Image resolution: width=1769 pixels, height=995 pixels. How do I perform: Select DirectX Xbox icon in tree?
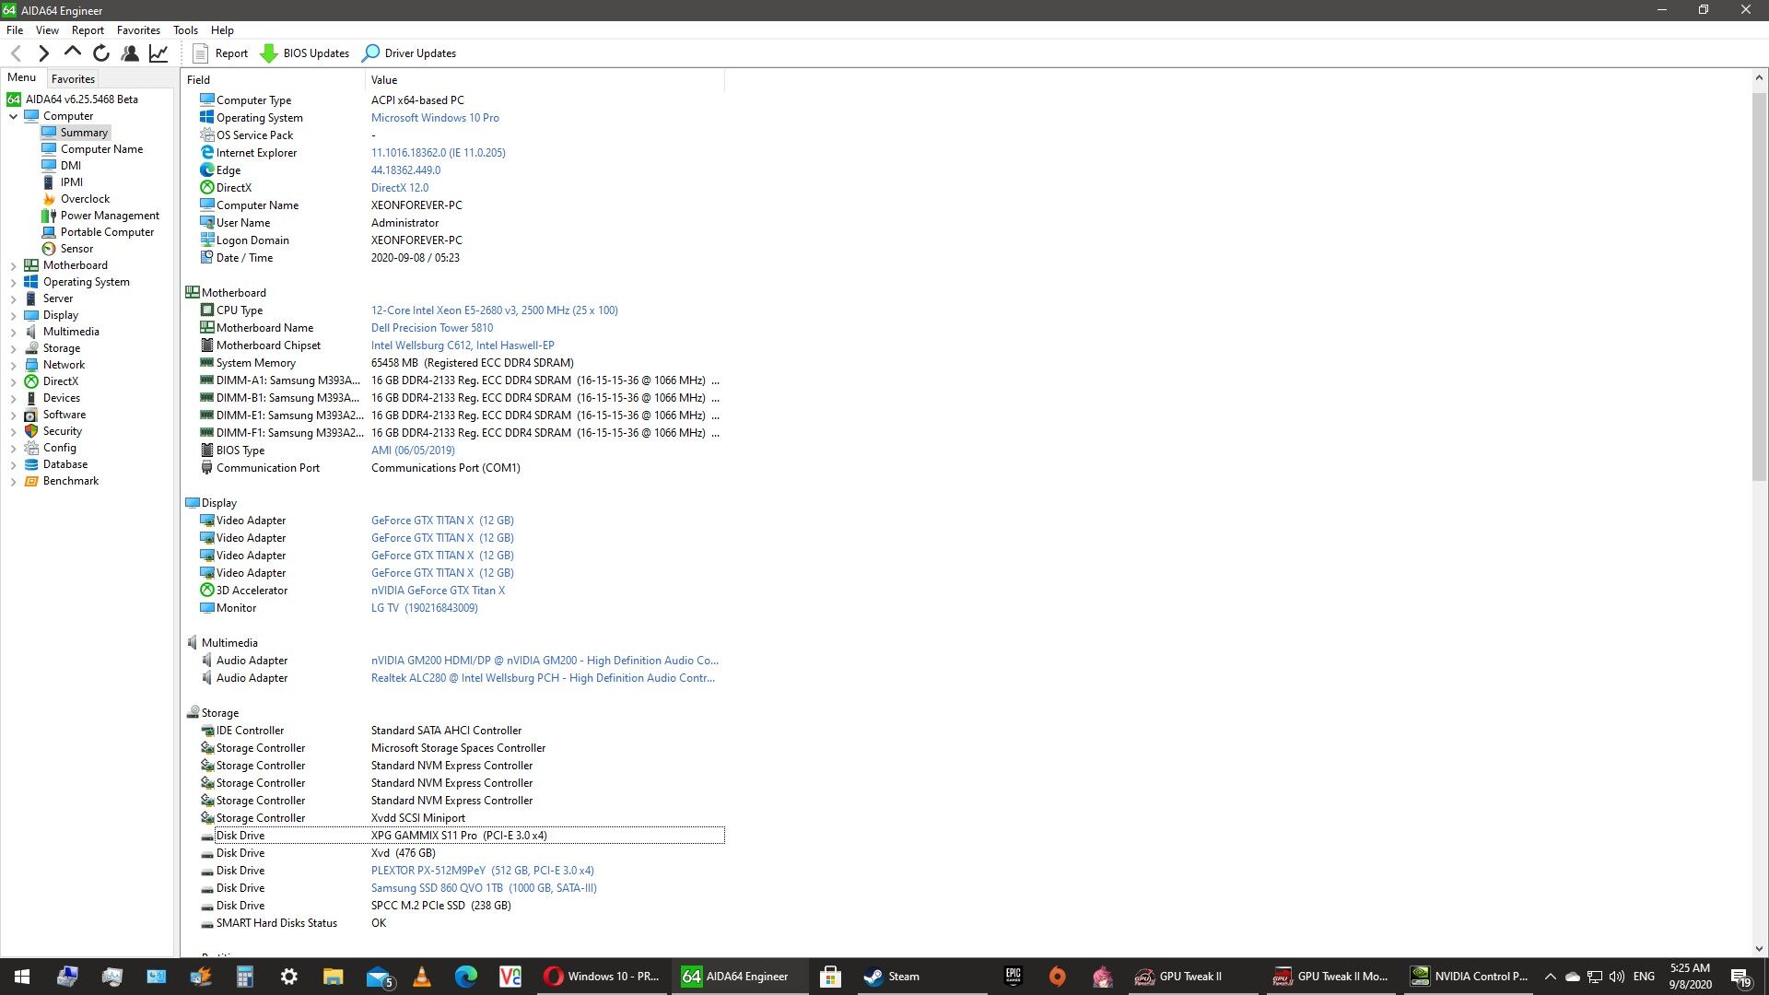[x=31, y=381]
